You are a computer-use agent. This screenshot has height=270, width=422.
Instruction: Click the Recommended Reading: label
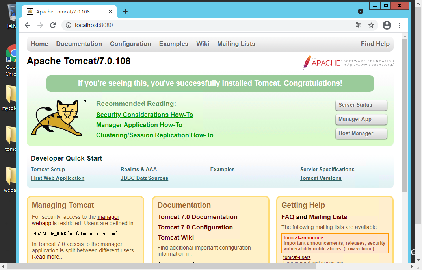coord(136,104)
